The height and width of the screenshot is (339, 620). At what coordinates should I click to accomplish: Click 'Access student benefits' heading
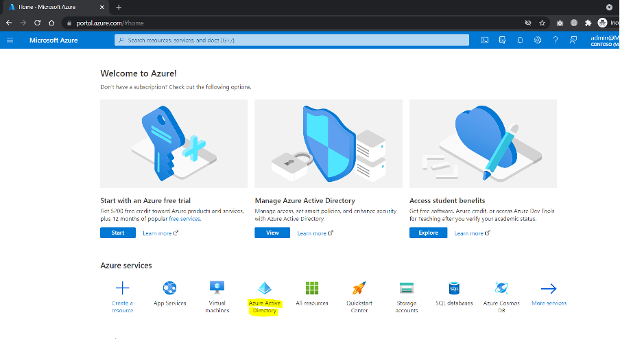pyautogui.click(x=447, y=200)
